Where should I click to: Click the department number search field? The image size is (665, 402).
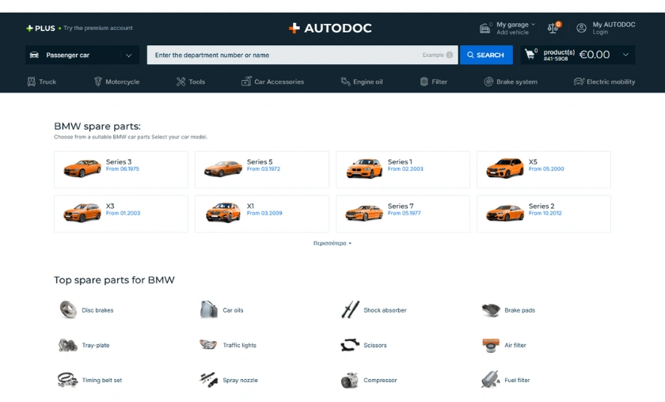(x=302, y=55)
